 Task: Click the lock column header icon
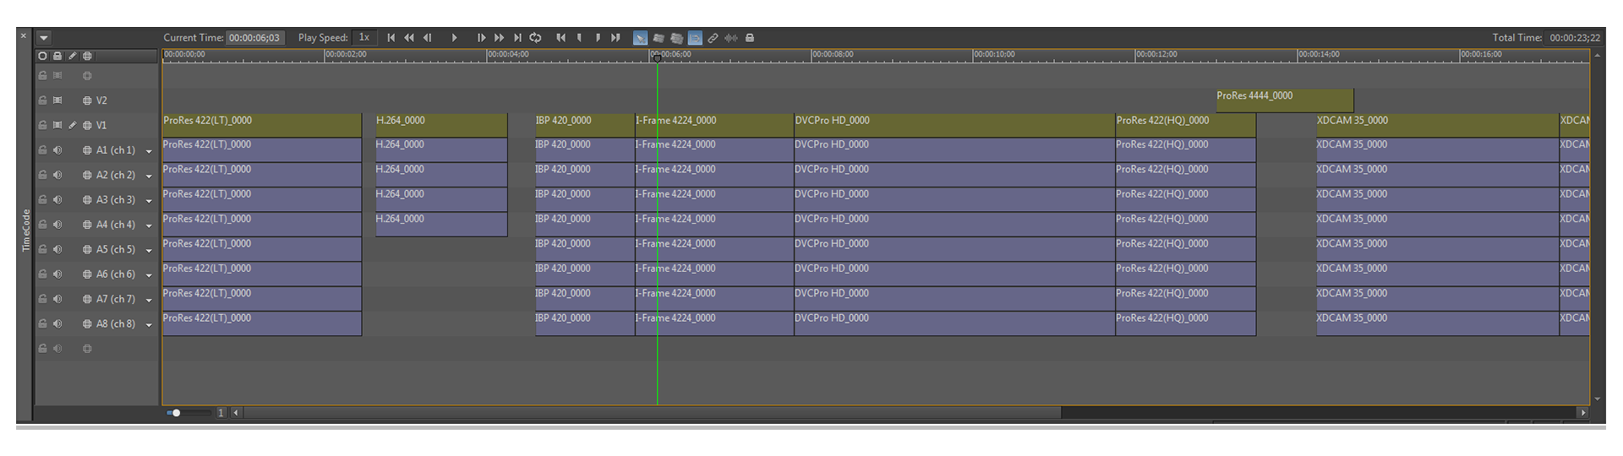pyautogui.click(x=57, y=57)
